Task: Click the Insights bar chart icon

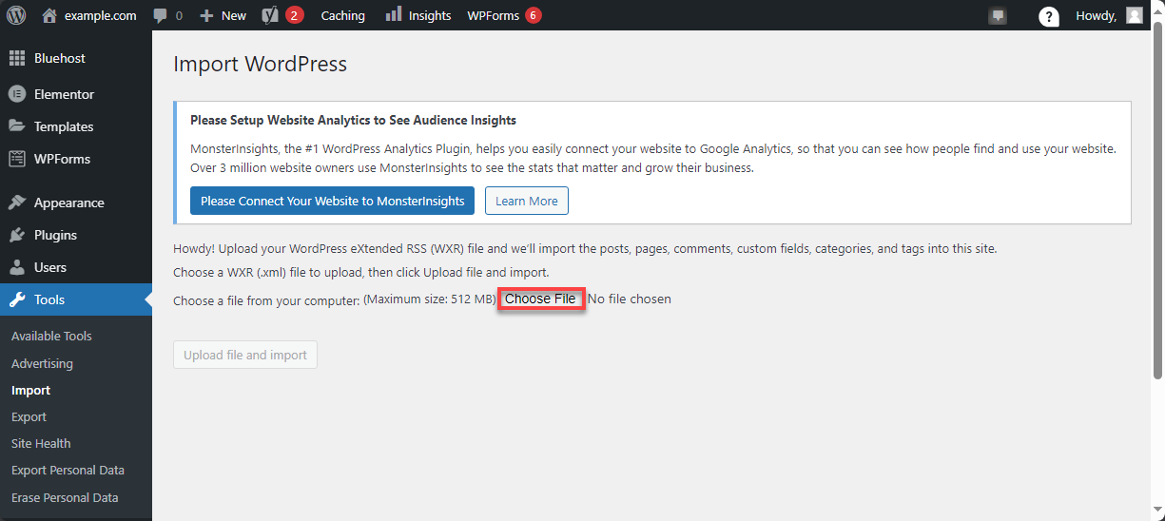Action: (394, 14)
